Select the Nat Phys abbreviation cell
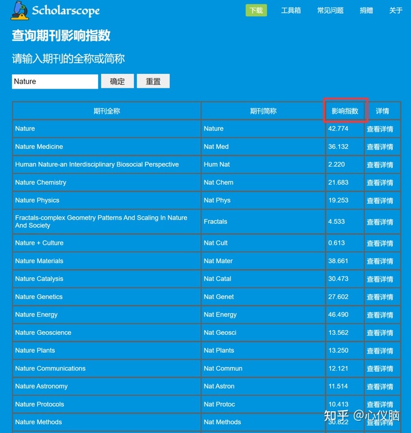Viewport: 411px width, 433px height. pos(263,200)
